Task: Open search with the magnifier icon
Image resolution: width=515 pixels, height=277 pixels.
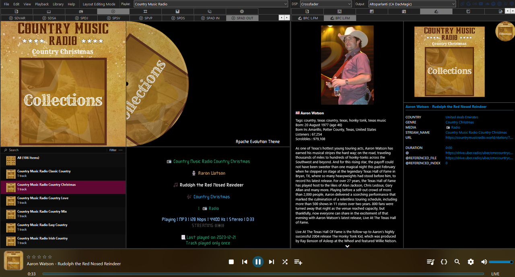Action: [457, 262]
